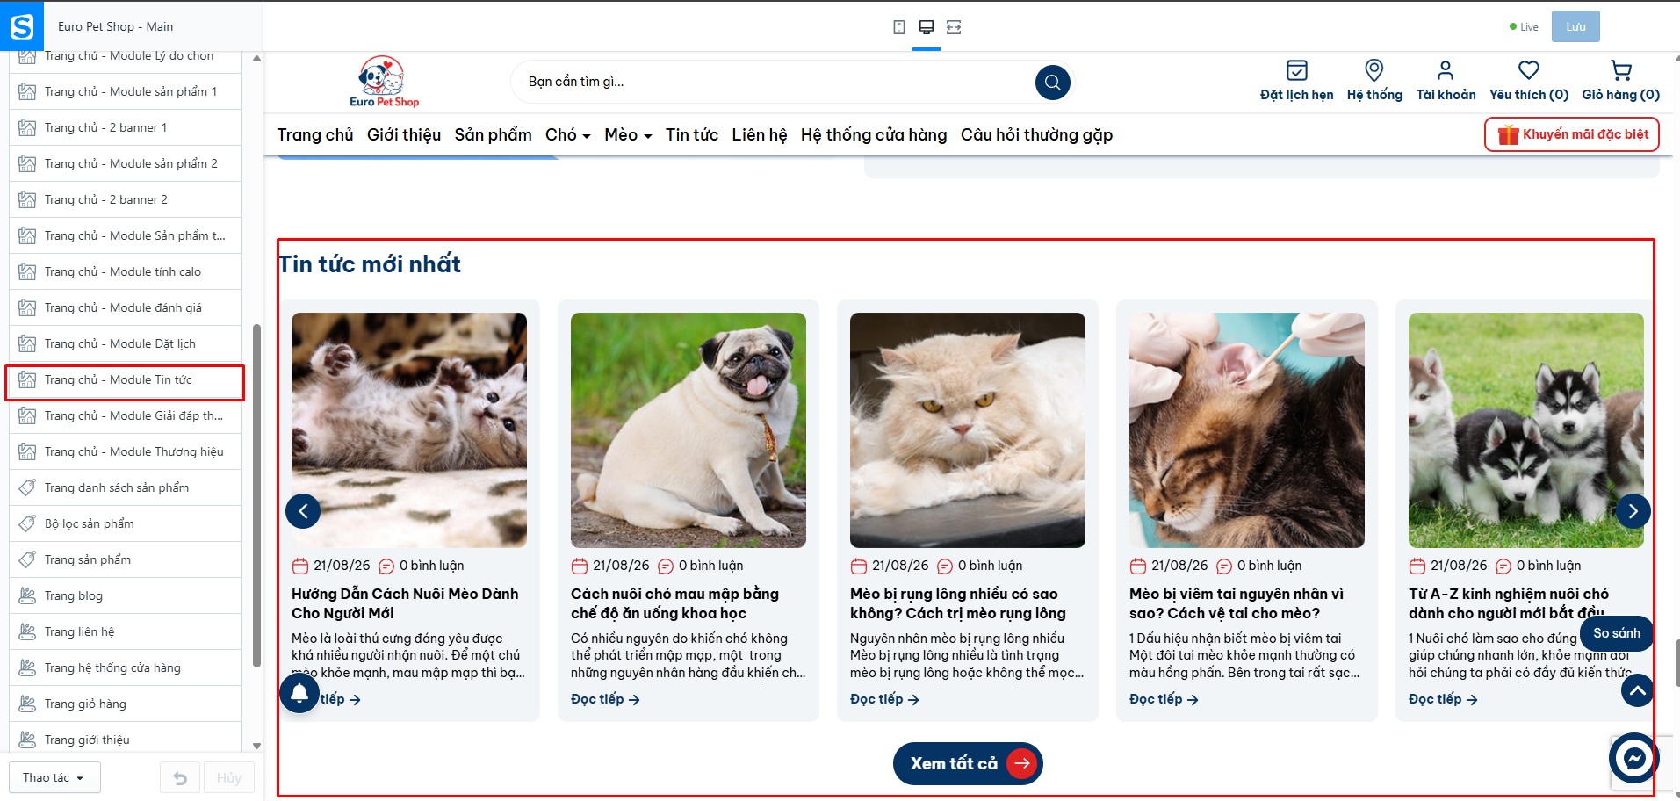Expand the Chó dropdown menu
The height and width of the screenshot is (801, 1680).
click(567, 135)
